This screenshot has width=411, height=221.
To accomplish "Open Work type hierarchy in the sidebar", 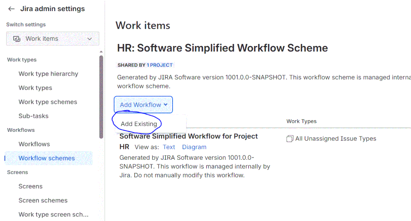I will [x=48, y=74].
